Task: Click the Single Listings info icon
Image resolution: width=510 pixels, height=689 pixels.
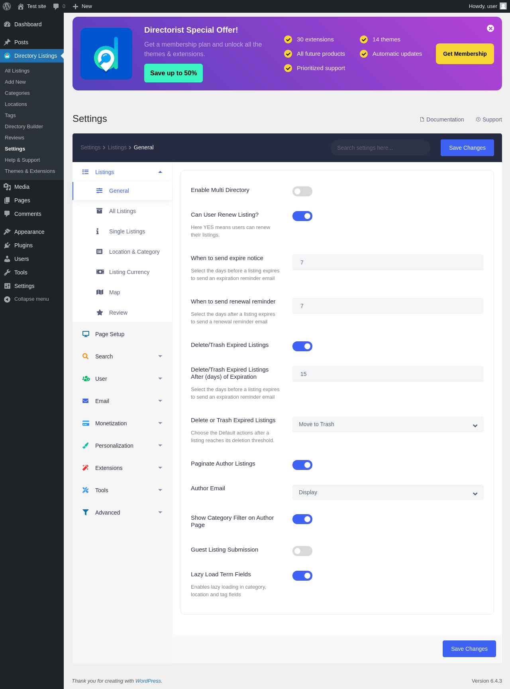Action: point(98,231)
